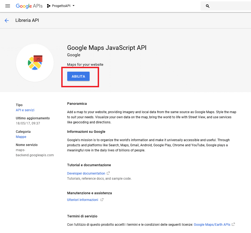Open the Developer documentation link

[86, 173]
